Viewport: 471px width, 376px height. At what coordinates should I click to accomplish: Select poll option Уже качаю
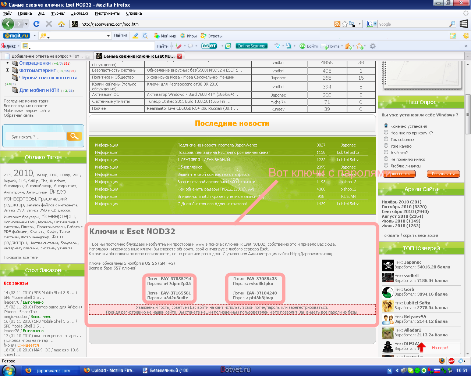(386, 145)
